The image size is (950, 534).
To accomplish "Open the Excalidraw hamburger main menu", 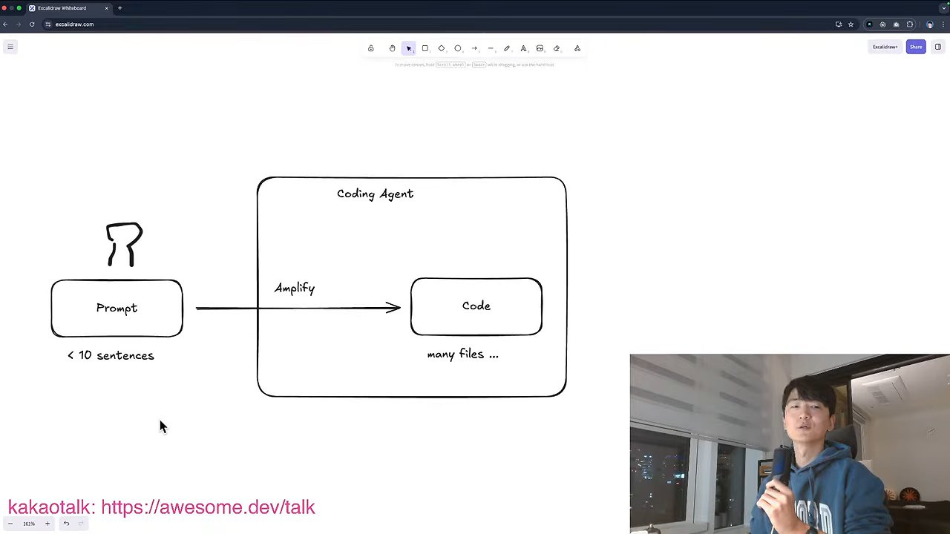I will 10,47.
